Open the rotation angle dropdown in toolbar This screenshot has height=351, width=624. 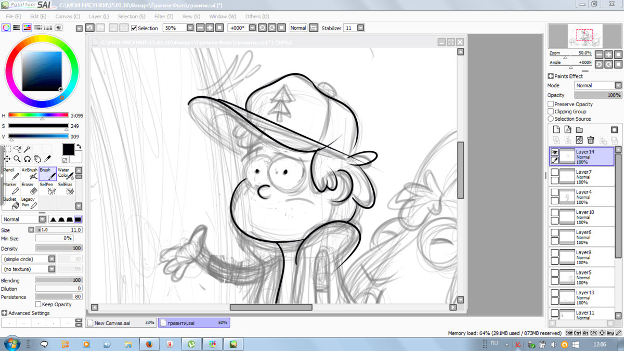252,28
